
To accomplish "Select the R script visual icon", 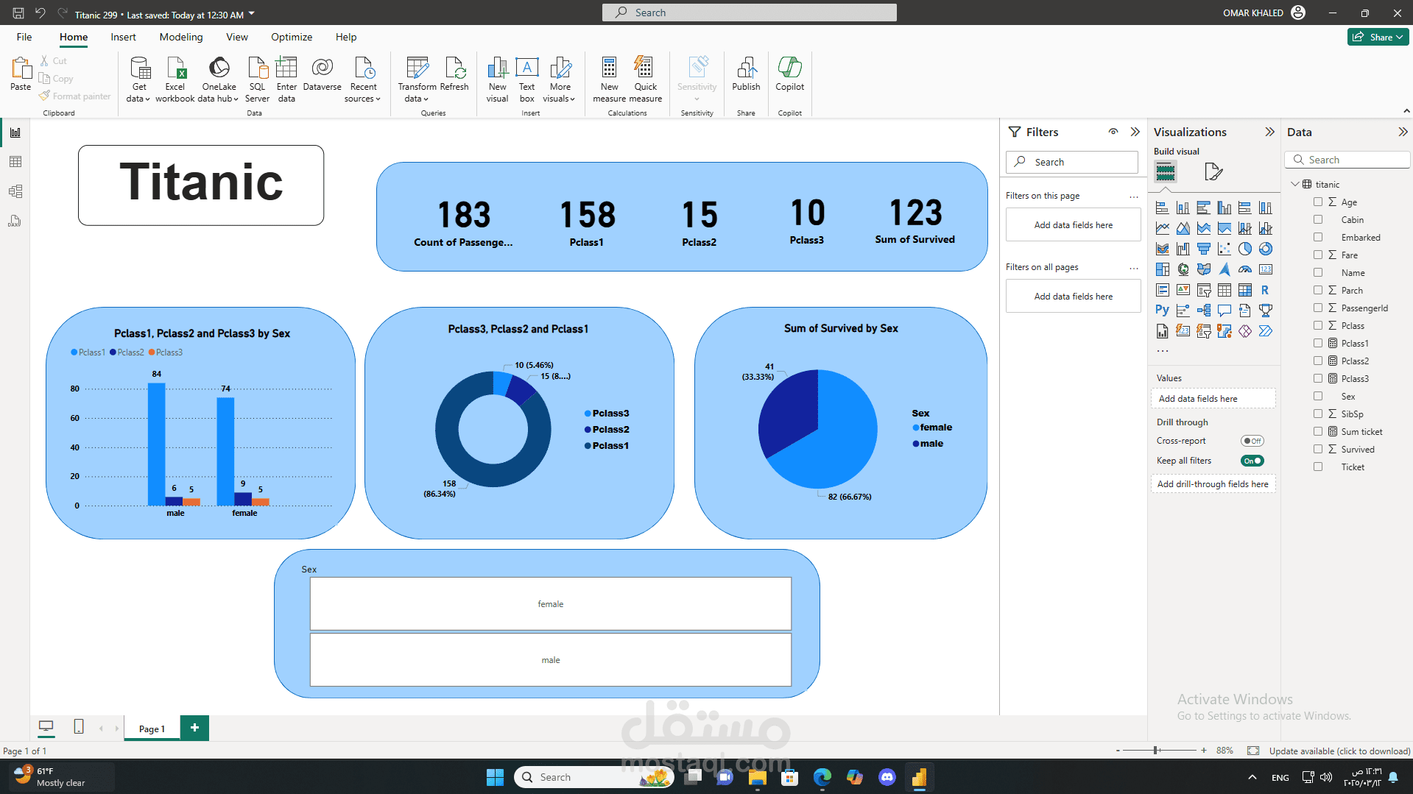I will 1265,290.
